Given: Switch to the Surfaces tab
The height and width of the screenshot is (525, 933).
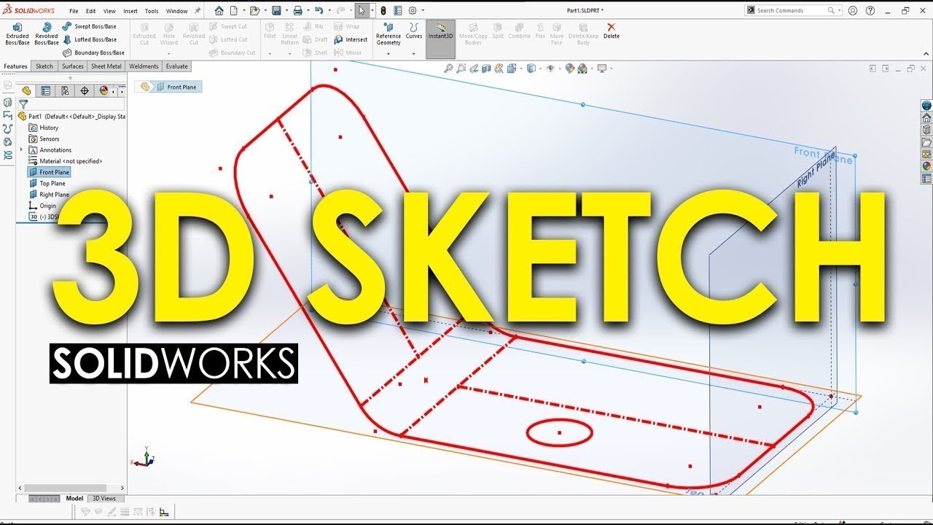Looking at the screenshot, I should point(73,66).
